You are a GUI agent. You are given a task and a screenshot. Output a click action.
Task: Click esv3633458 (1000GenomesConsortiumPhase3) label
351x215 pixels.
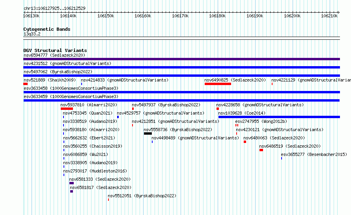(71, 88)
